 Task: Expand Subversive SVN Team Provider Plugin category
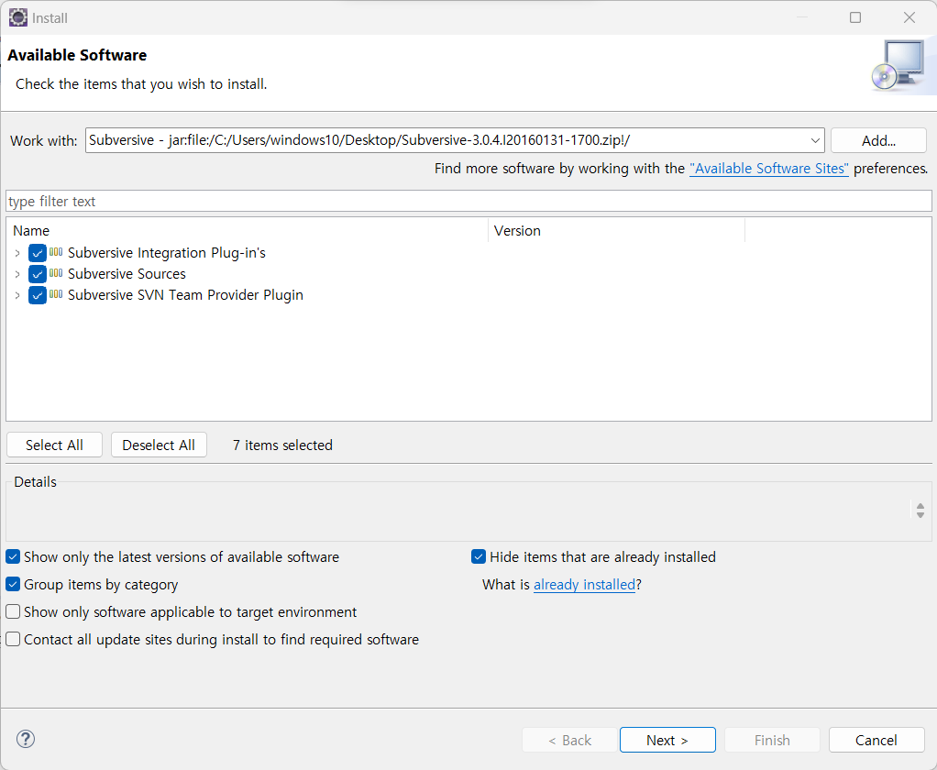coord(17,295)
